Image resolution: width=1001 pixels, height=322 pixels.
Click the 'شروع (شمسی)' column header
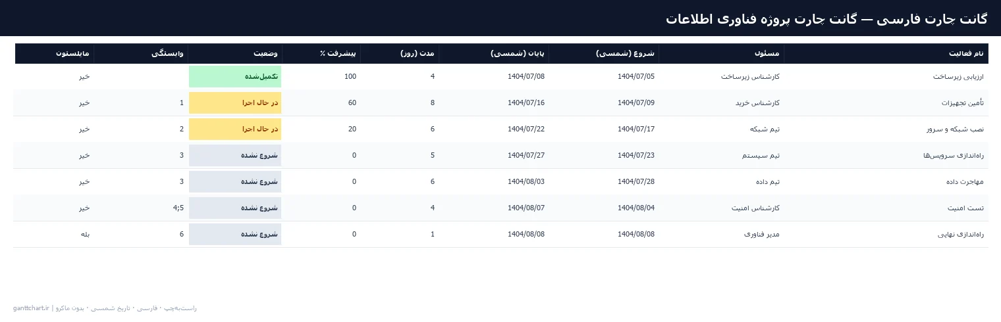[604, 53]
